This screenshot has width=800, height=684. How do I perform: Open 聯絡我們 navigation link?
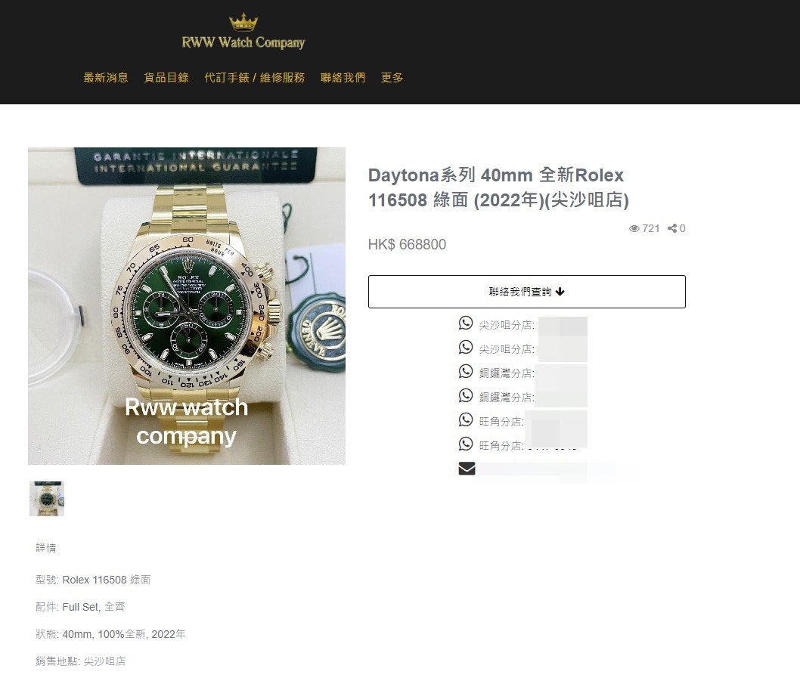343,78
